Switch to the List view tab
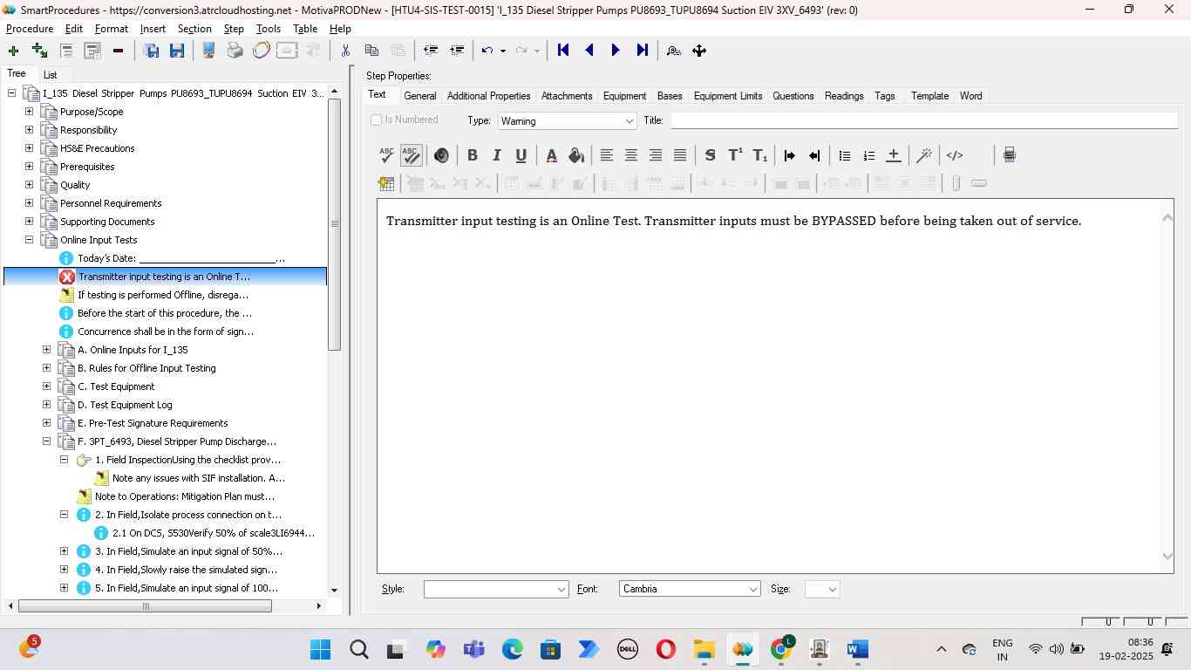1191x670 pixels. [x=51, y=75]
